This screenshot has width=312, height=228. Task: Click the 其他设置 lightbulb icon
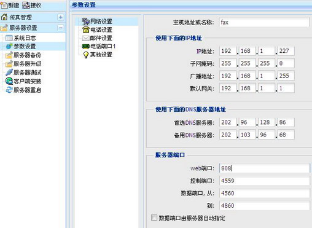[x=86, y=55]
